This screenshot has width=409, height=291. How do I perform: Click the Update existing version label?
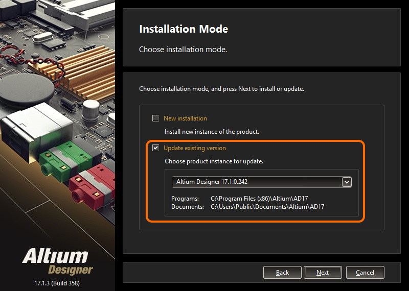pyautogui.click(x=194, y=148)
